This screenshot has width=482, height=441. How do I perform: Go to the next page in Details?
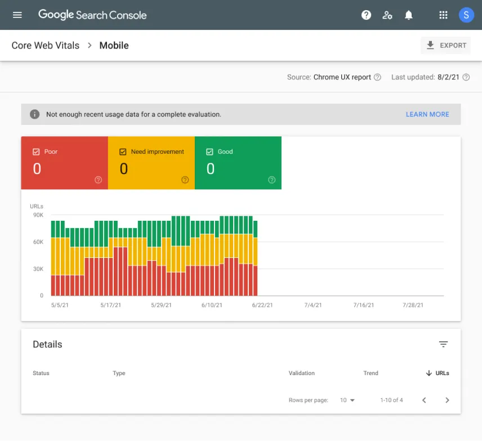(x=447, y=400)
